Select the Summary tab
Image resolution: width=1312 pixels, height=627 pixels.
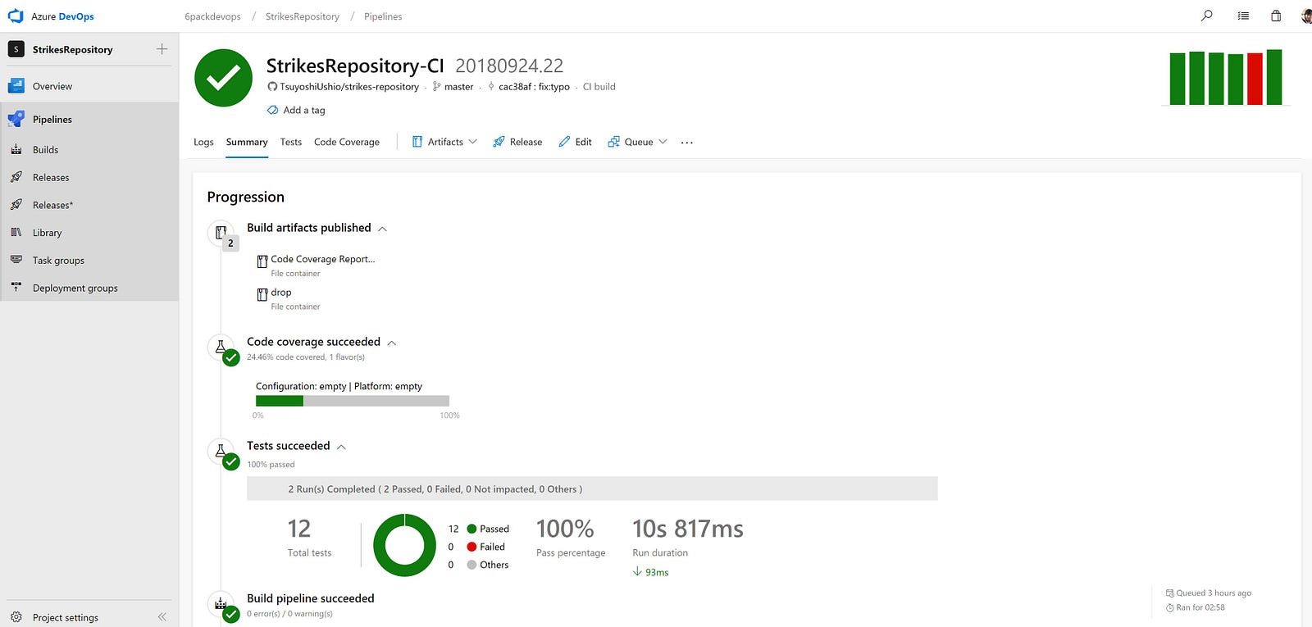coord(247,142)
